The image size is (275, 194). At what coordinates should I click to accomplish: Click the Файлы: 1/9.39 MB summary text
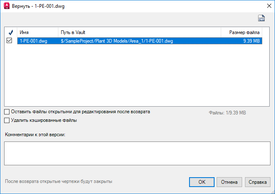tap(227, 112)
